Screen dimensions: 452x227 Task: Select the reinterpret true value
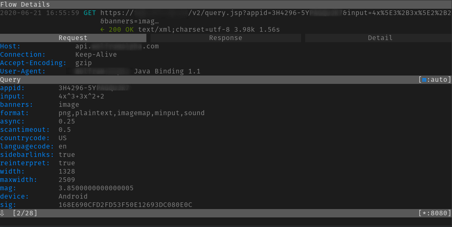click(66, 163)
